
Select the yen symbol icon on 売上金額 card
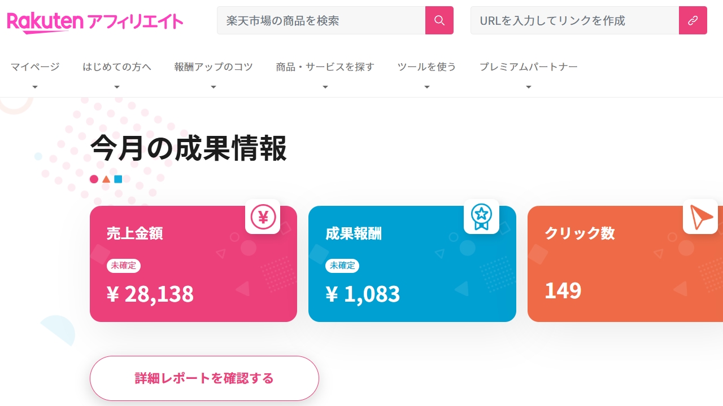pos(263,217)
